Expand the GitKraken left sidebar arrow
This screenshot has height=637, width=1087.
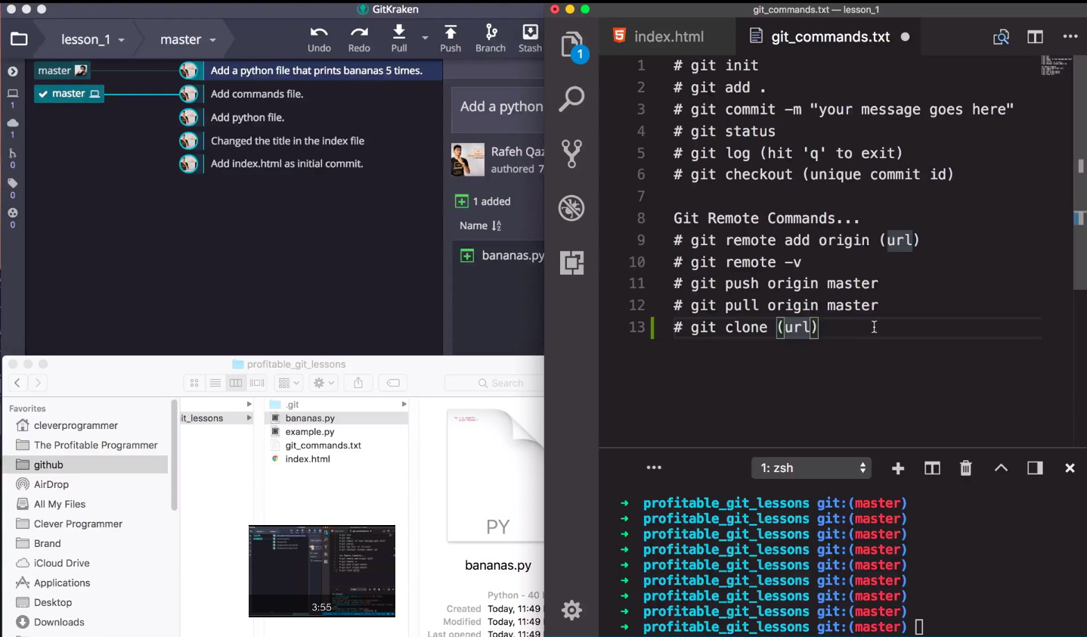13,71
